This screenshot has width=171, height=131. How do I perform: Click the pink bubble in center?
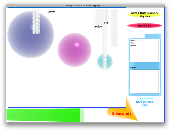point(74,50)
